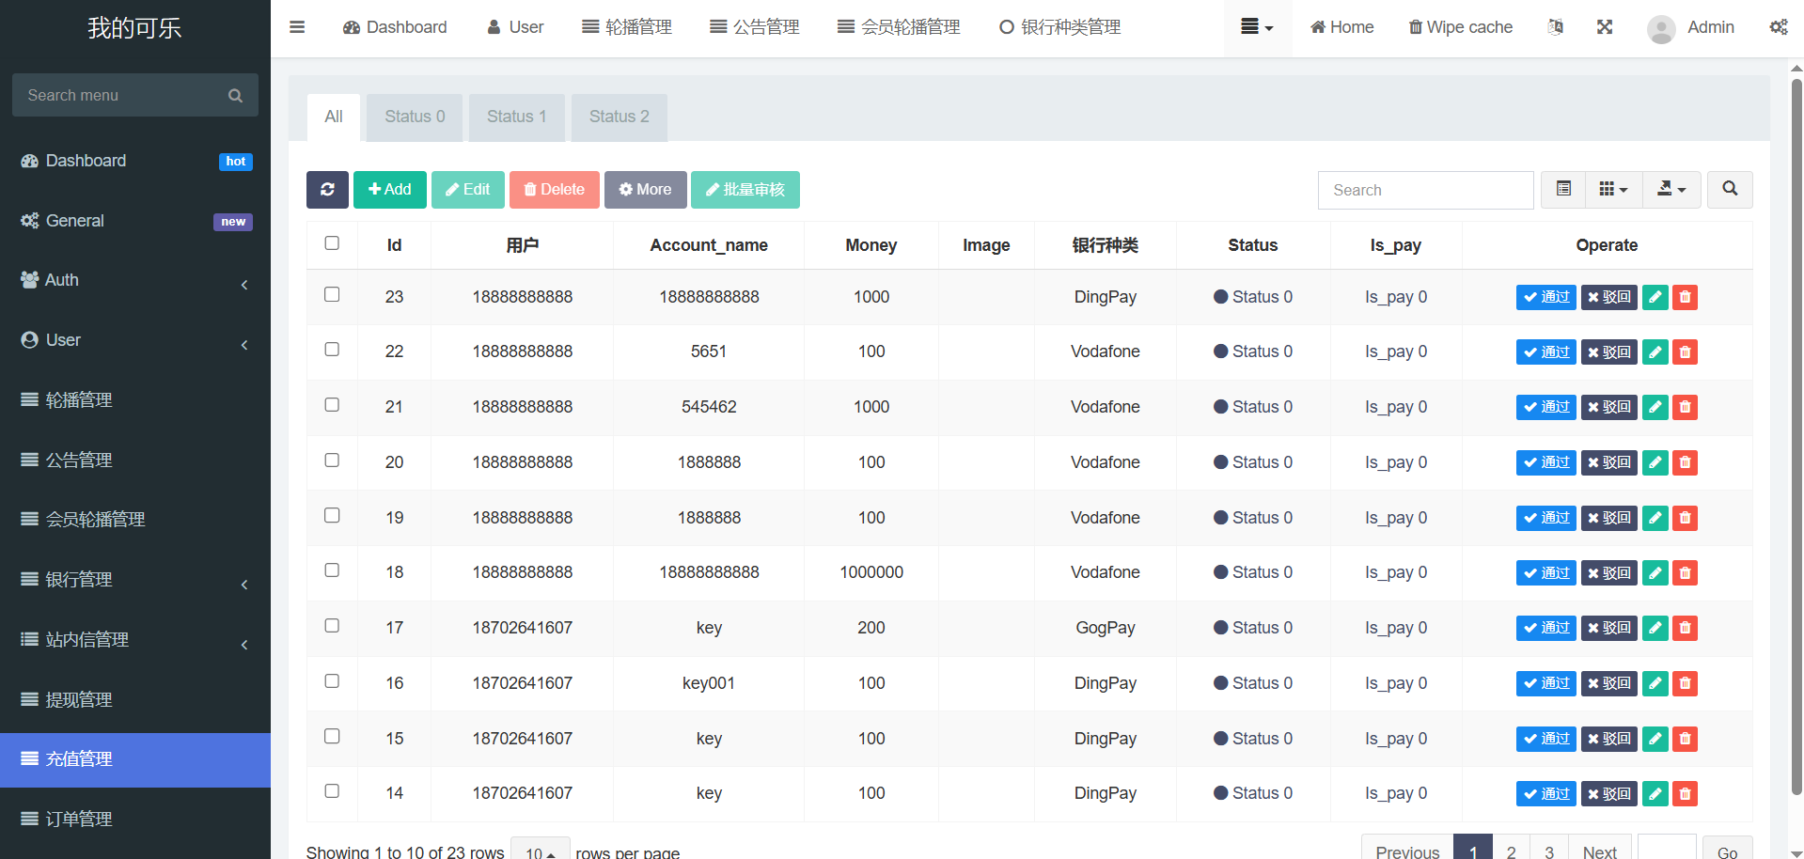Select the checkbox for row Id 22
Viewport: 1804px width, 859px height.
click(x=332, y=350)
